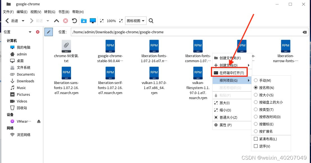Choose 放大(I) in context menu
The height and width of the screenshot is (163, 311).
point(232,103)
